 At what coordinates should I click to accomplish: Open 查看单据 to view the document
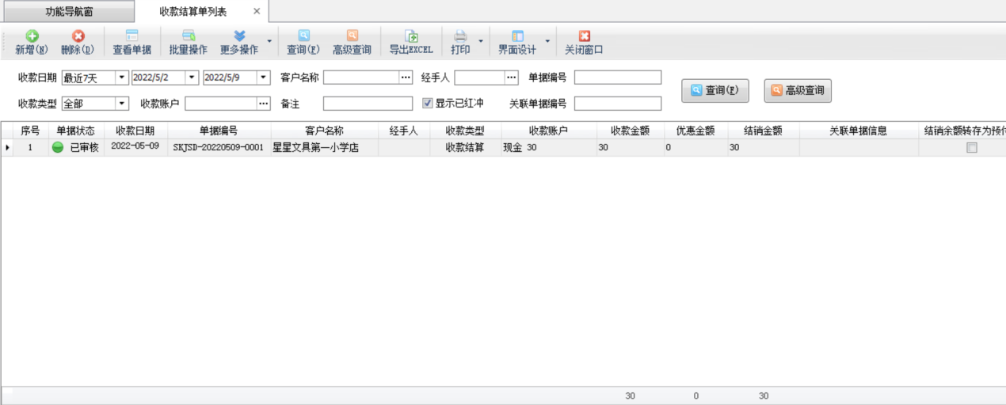click(131, 36)
